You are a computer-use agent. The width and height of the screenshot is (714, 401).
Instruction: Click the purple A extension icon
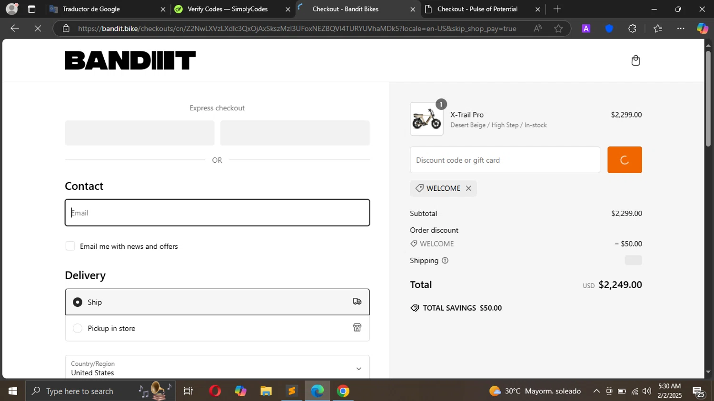[586, 29]
